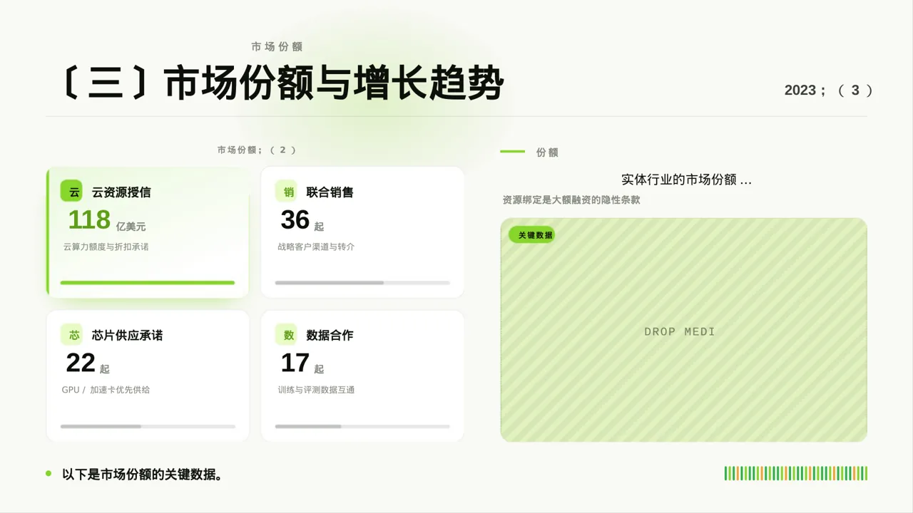Click the 份额 legend label
The width and height of the screenshot is (913, 513).
point(547,152)
